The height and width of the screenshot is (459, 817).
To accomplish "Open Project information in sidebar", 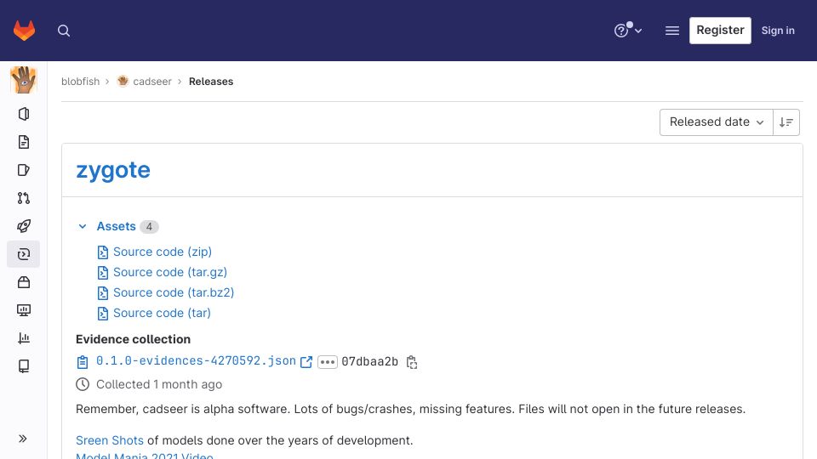I will pos(24,114).
